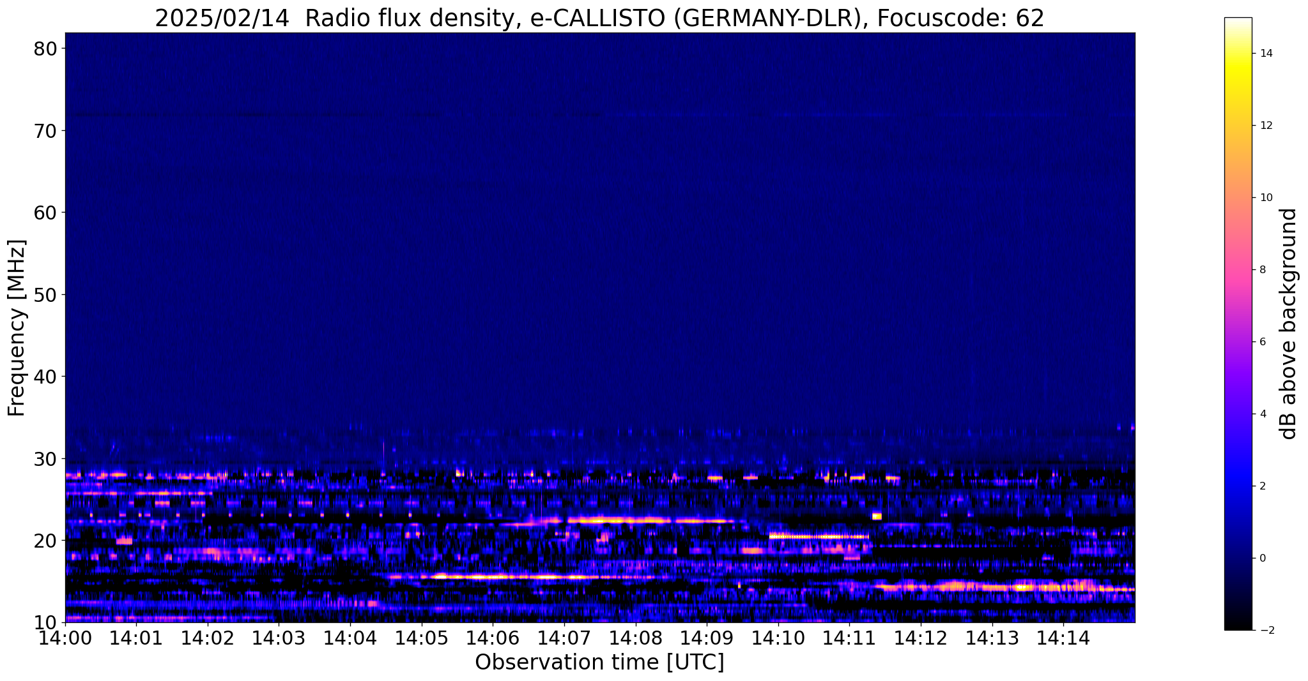Click the white top end of colorbar
Screen dimensions: 1308x681
tap(1238, 22)
